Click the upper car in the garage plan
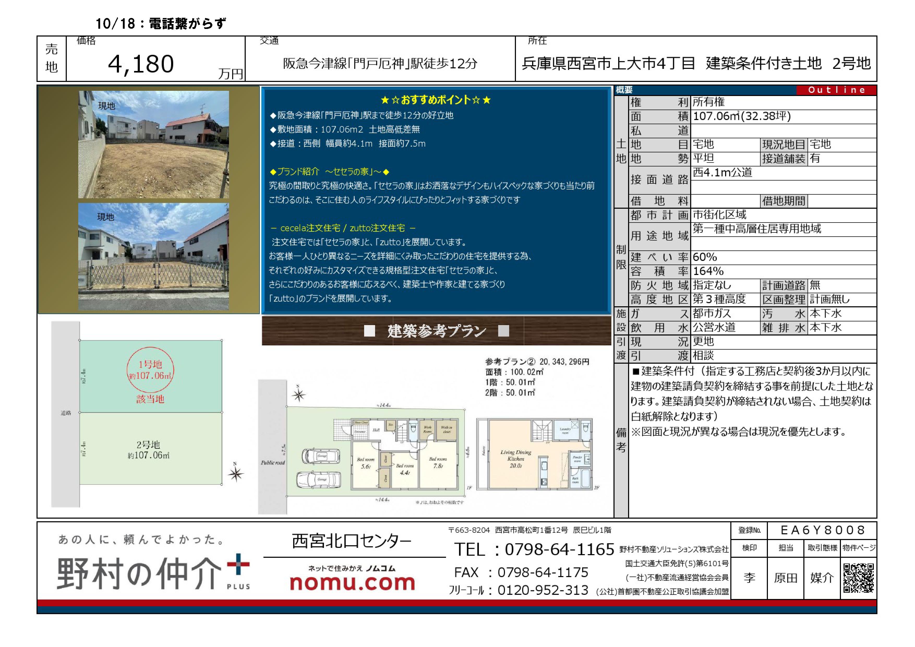This screenshot has width=915, height=647. [x=321, y=456]
